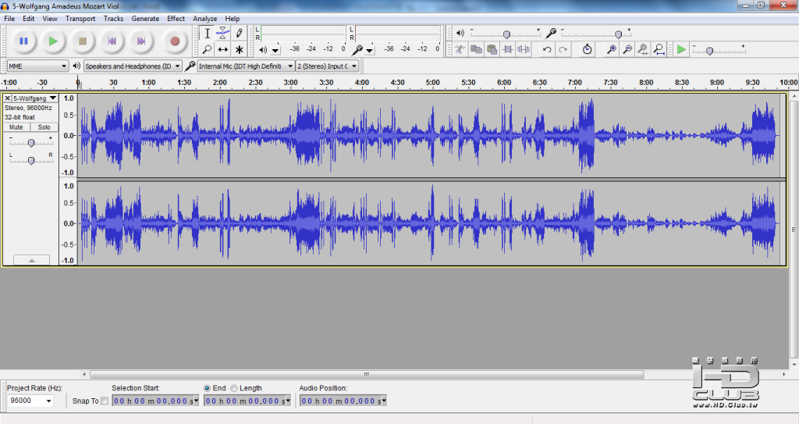Open the Tracks menu

[113, 19]
